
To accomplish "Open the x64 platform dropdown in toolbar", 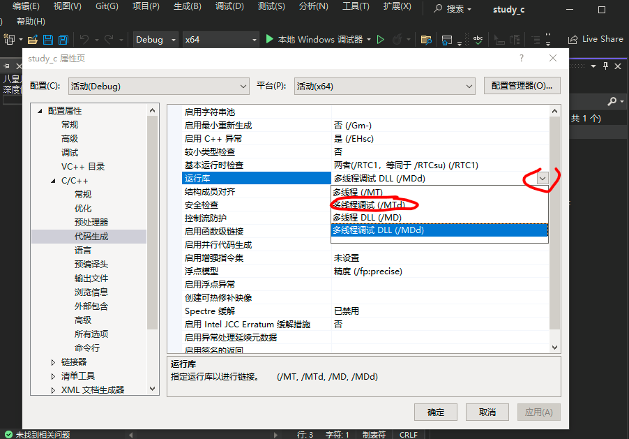I will click(220, 40).
